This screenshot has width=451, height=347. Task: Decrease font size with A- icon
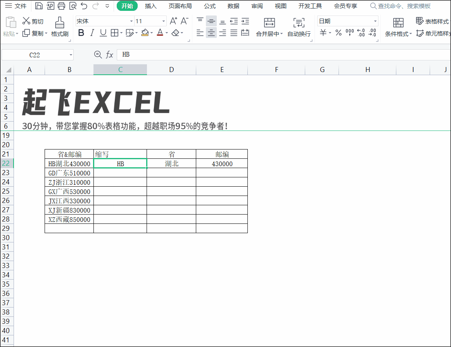coord(184,21)
